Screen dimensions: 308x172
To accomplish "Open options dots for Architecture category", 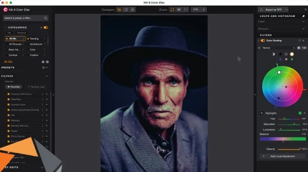I will (x=44, y=44).
